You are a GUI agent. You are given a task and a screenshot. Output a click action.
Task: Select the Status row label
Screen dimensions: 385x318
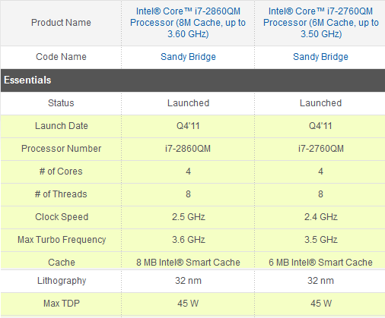pyautogui.click(x=61, y=103)
